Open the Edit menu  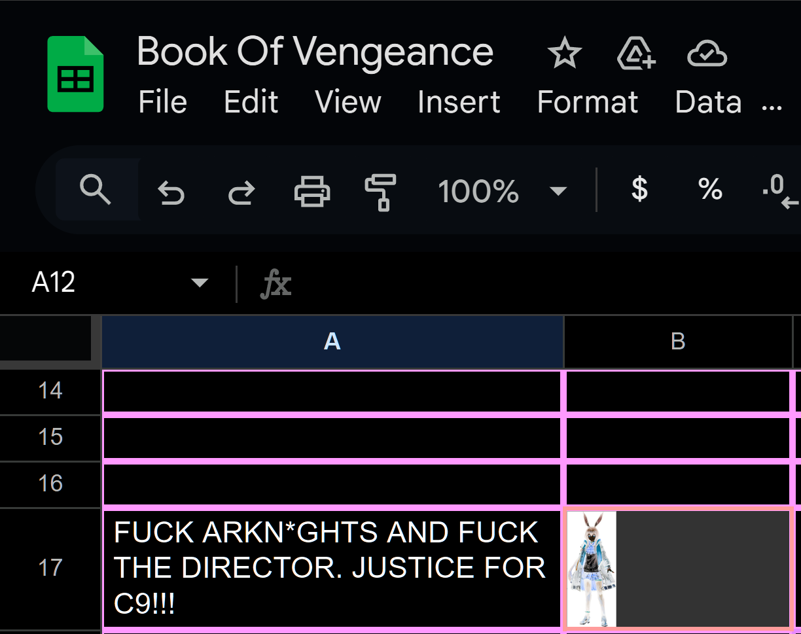[251, 102]
